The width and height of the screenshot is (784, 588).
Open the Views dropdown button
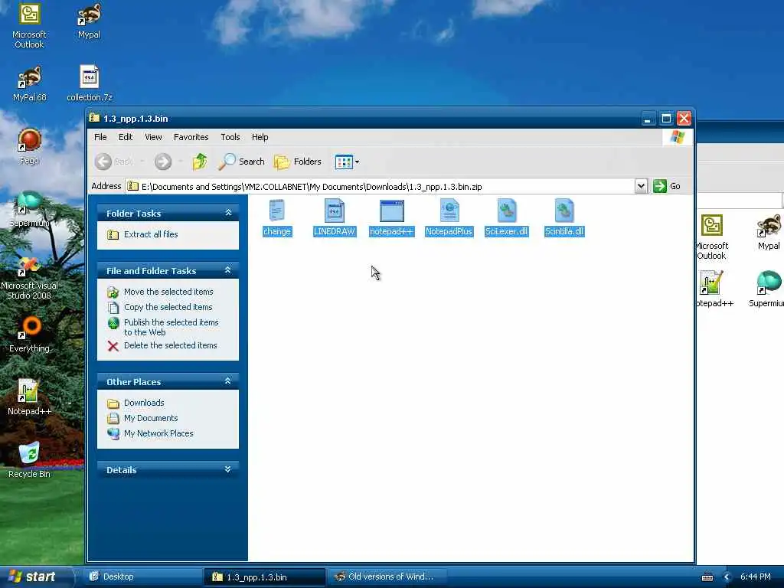click(x=347, y=162)
